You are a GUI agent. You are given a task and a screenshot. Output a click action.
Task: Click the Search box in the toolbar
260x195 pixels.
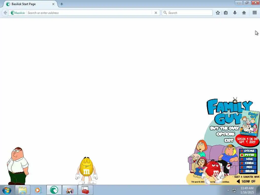187,13
